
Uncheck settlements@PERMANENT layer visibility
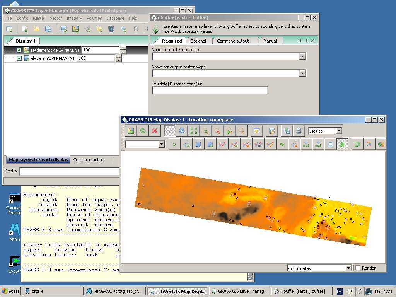tap(19, 50)
